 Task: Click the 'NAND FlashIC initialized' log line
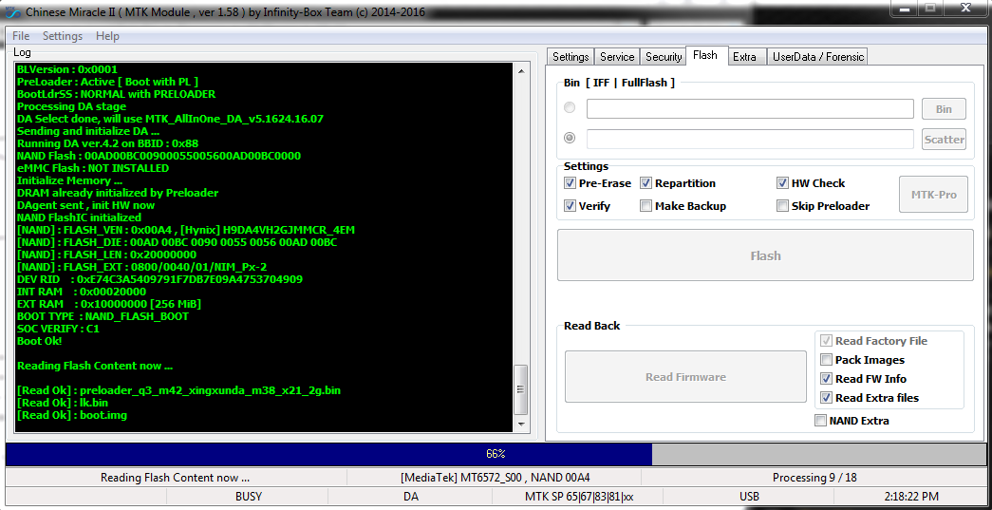click(79, 217)
